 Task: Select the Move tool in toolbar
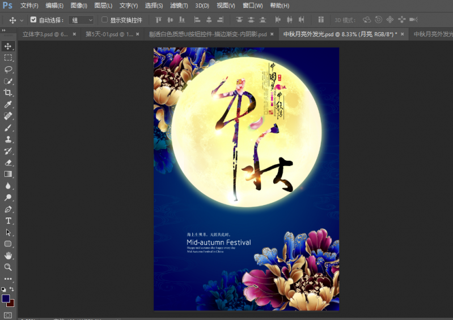8,46
